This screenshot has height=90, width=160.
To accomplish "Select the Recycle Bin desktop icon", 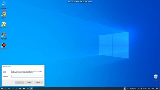I will pos(156,77).
